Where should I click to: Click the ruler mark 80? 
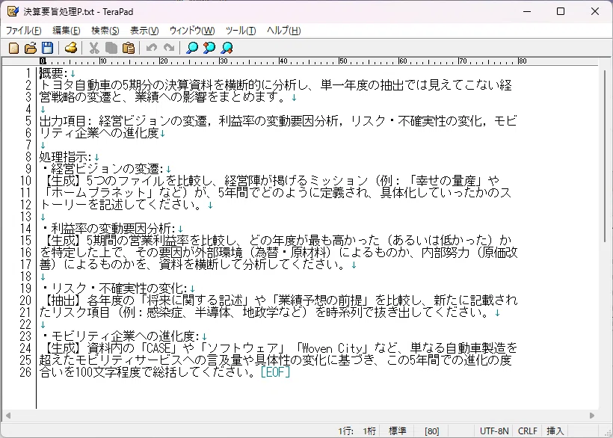[x=523, y=61]
